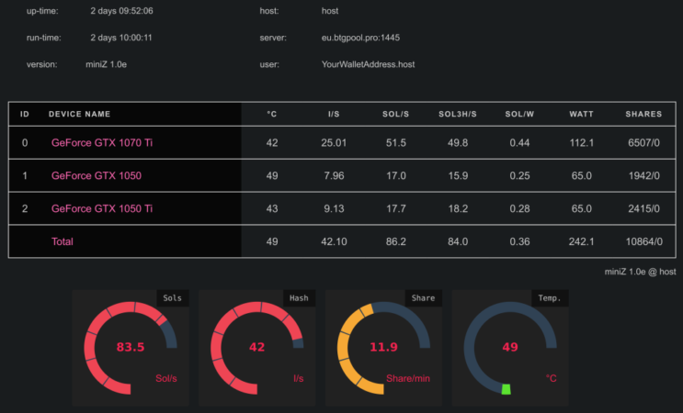Click the Hash gauge showing 42
Screen dimensions: 683x413
[257, 348]
